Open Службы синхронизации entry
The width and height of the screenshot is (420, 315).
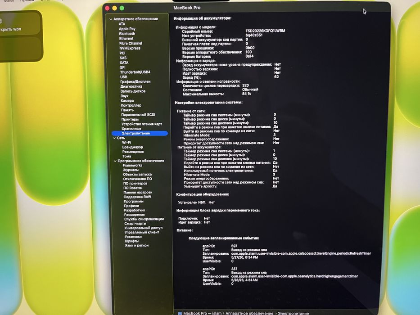tap(144, 219)
